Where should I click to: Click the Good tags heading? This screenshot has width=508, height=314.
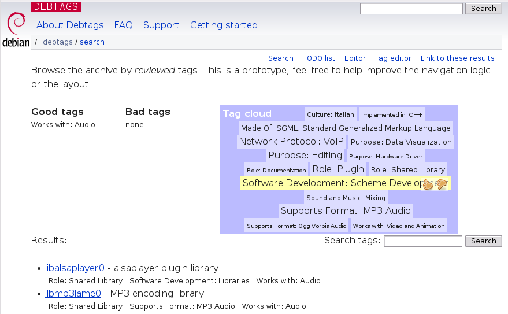[57, 112]
